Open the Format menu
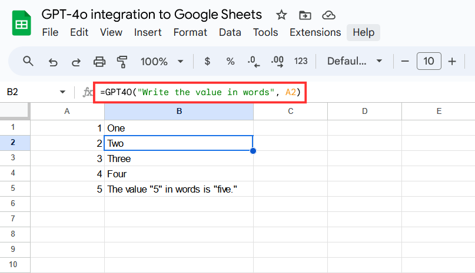 (x=190, y=32)
